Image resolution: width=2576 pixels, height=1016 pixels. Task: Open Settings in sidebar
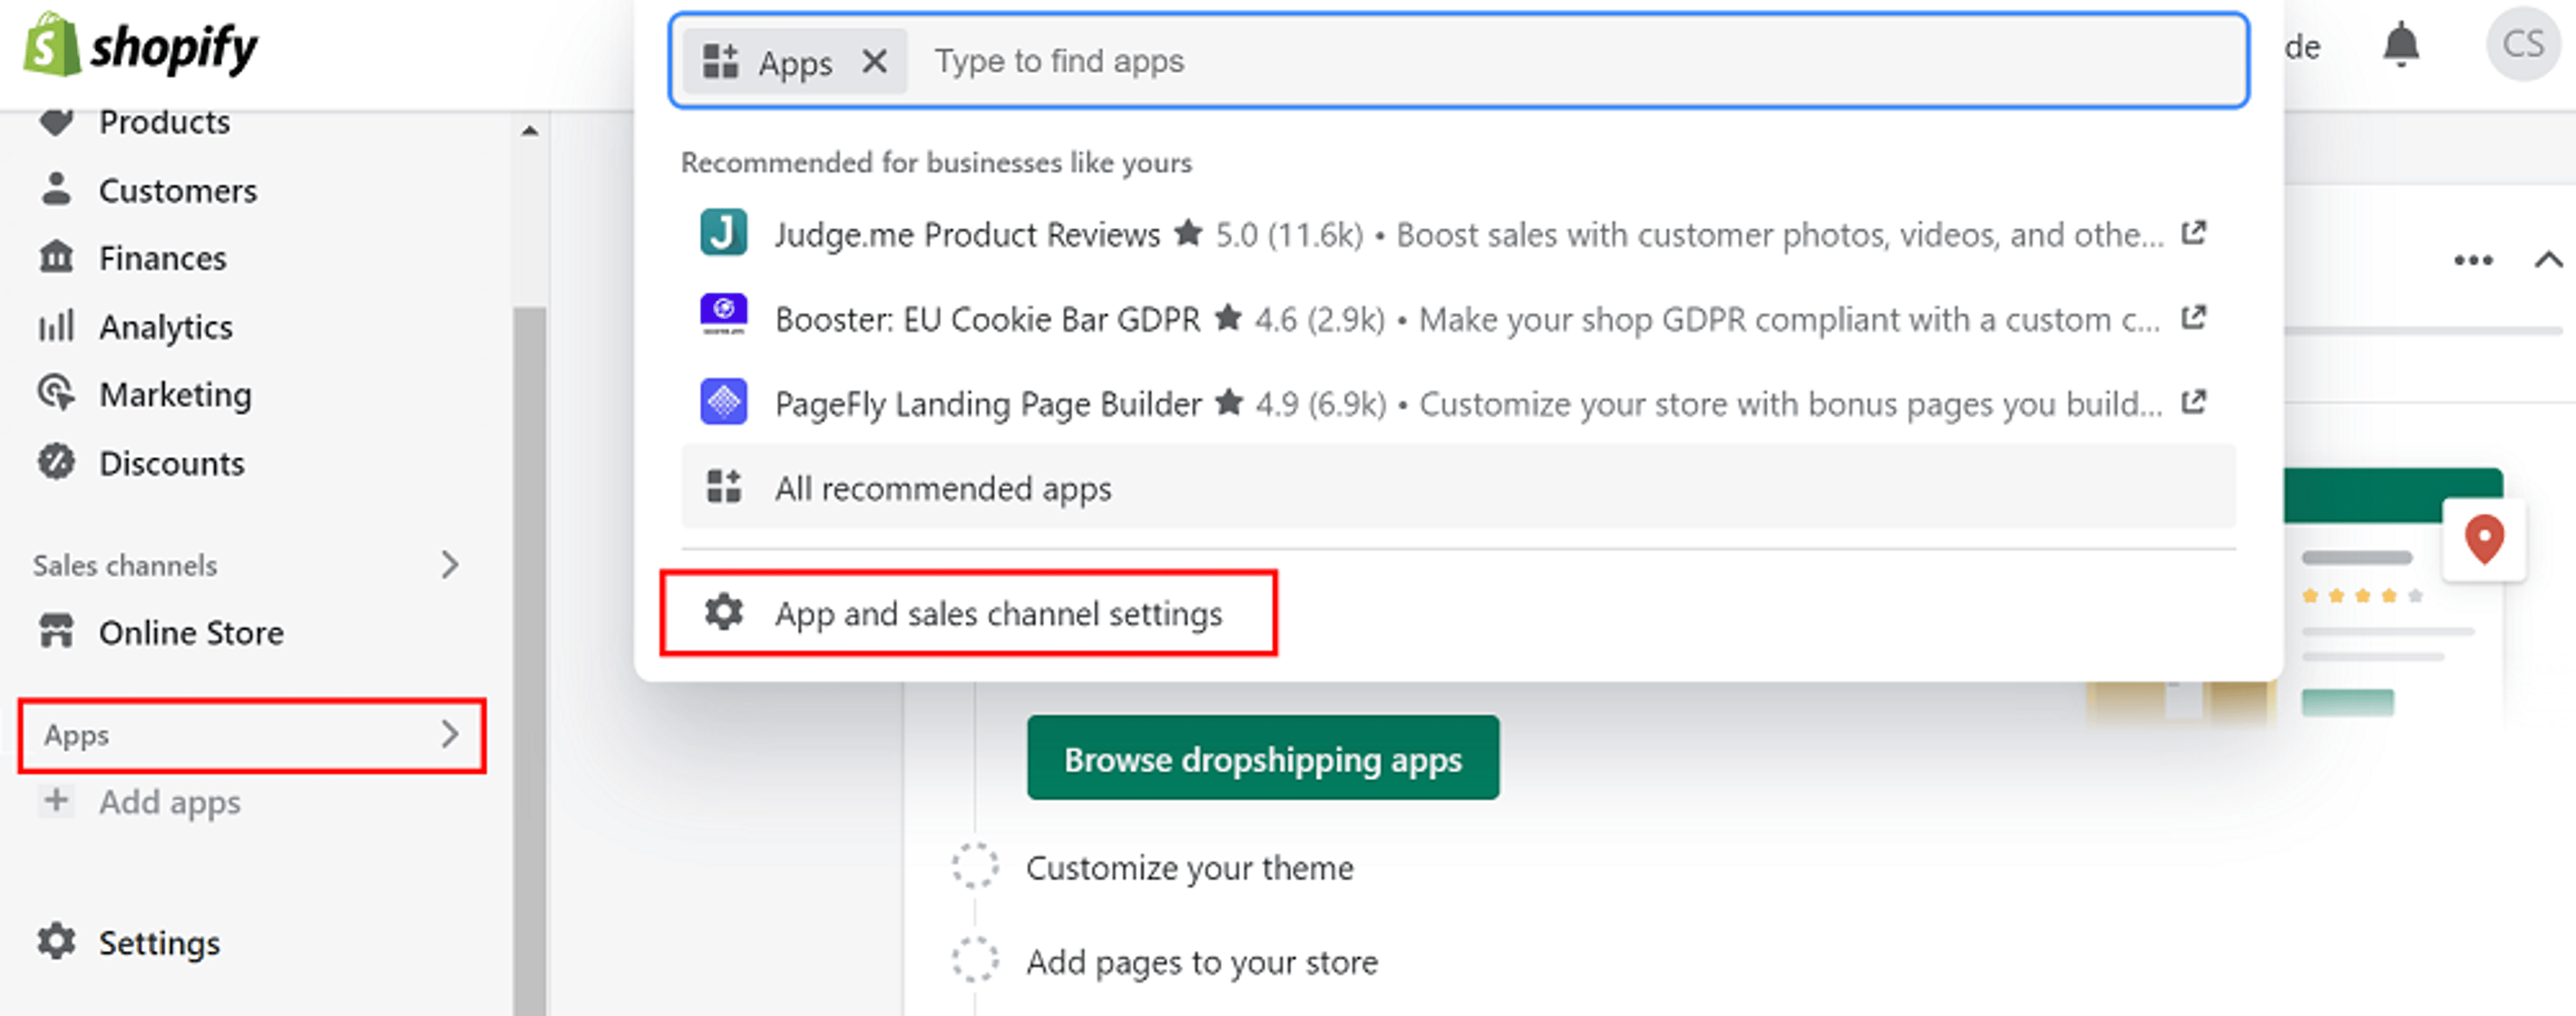160,943
